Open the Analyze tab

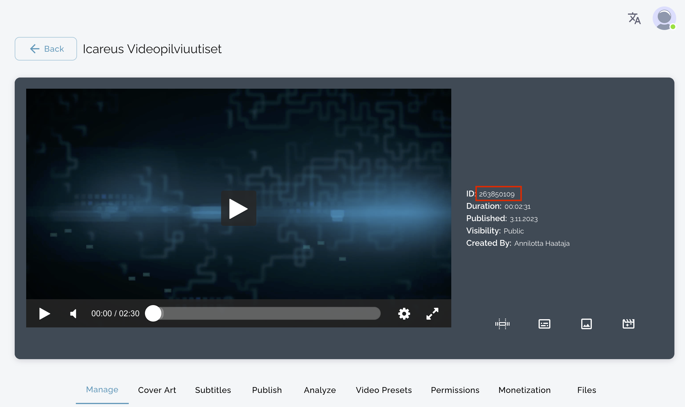coord(320,390)
